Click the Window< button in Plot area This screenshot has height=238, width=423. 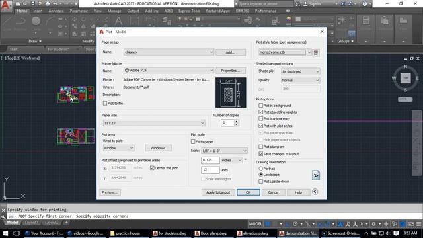(x=158, y=148)
